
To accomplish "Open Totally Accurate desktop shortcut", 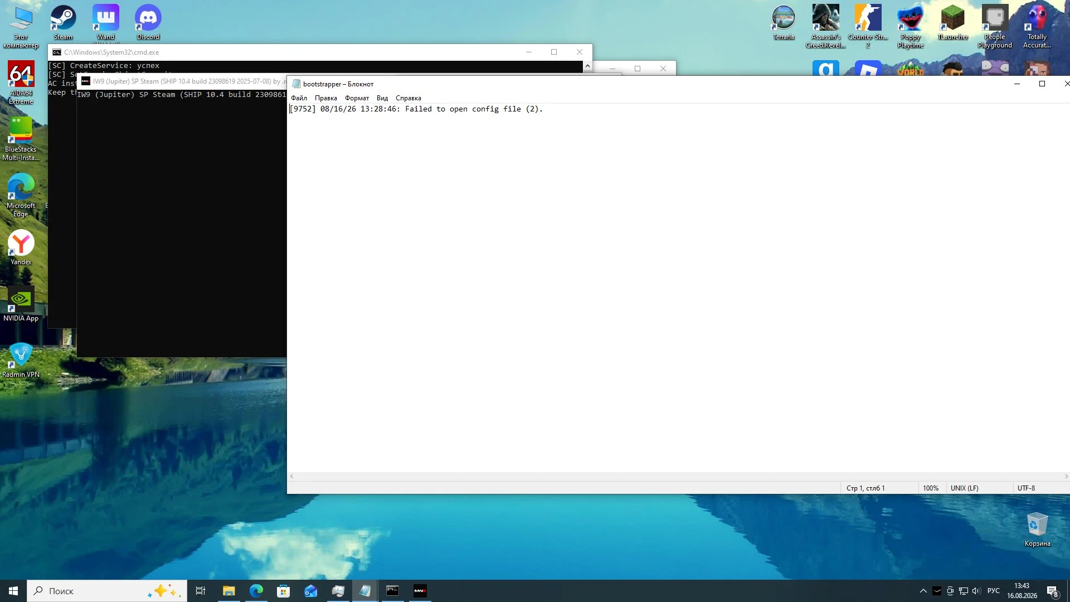I will pos(1037,27).
